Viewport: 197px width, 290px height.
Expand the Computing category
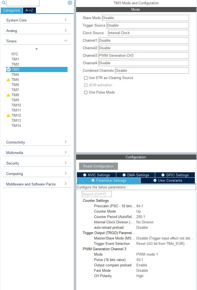(37, 174)
